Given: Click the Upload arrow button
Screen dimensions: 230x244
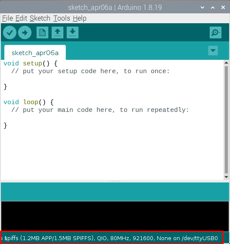Looking at the screenshot, I should [x=25, y=33].
